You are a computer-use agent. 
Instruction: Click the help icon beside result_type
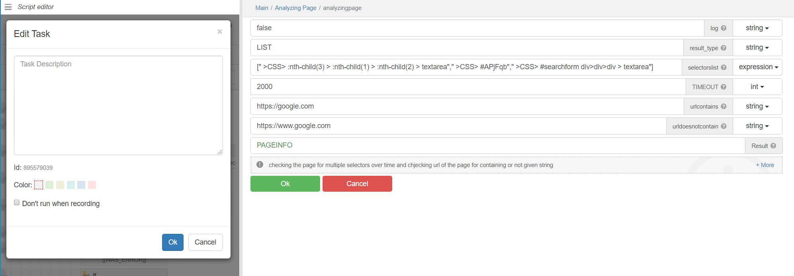point(724,48)
